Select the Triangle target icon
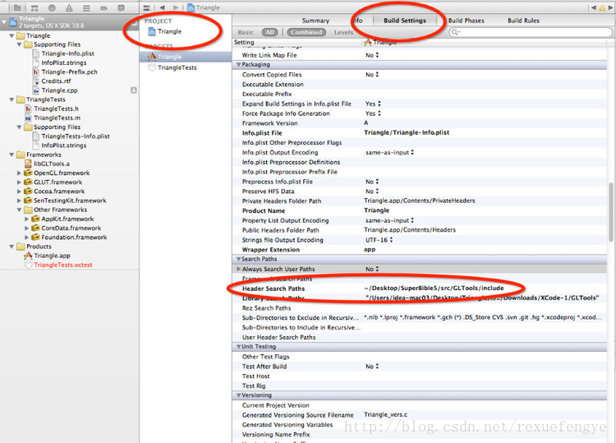 152,57
